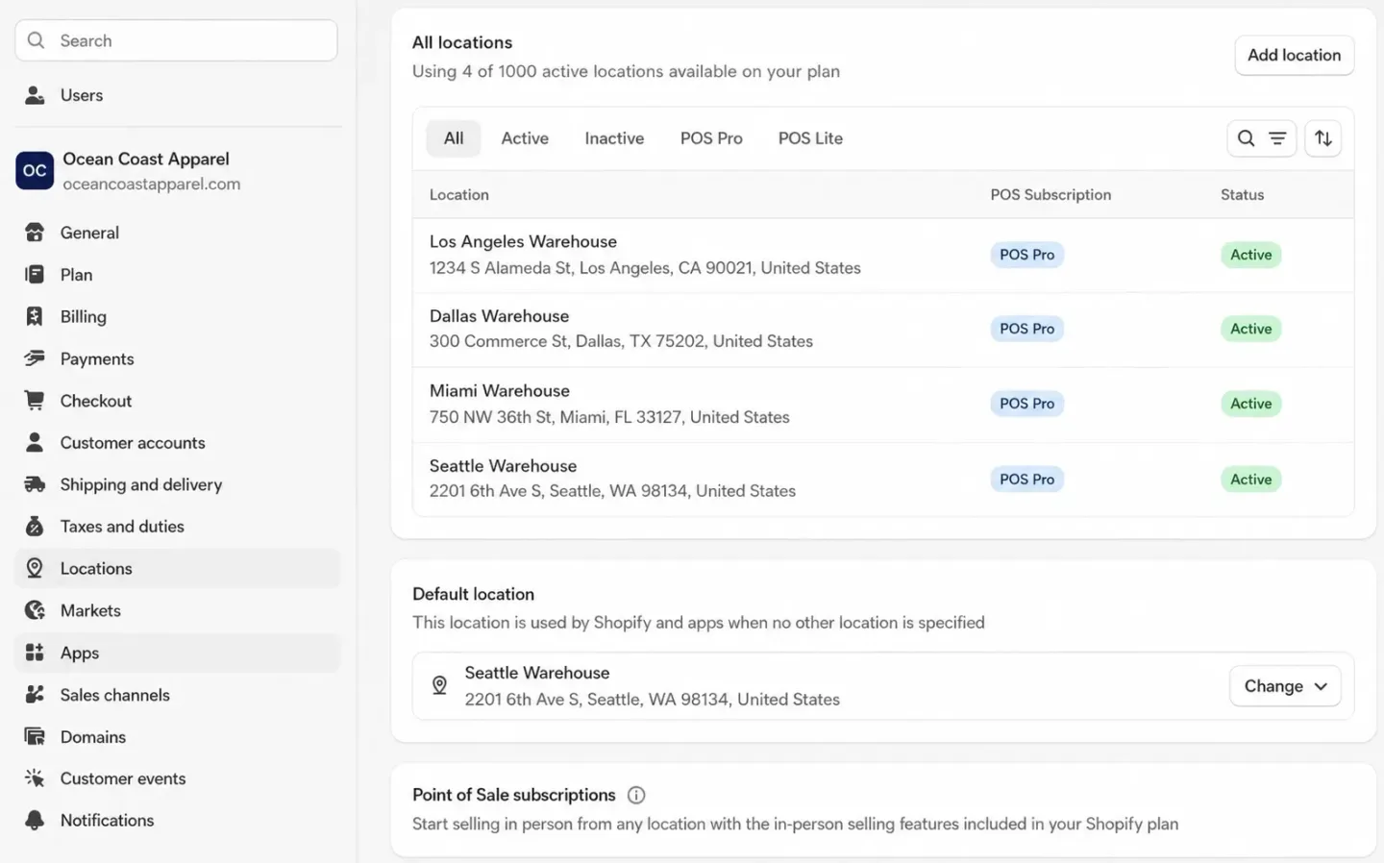Open the Los Angeles Warehouse location row
Image resolution: width=1384 pixels, height=863 pixels.
[883, 255]
